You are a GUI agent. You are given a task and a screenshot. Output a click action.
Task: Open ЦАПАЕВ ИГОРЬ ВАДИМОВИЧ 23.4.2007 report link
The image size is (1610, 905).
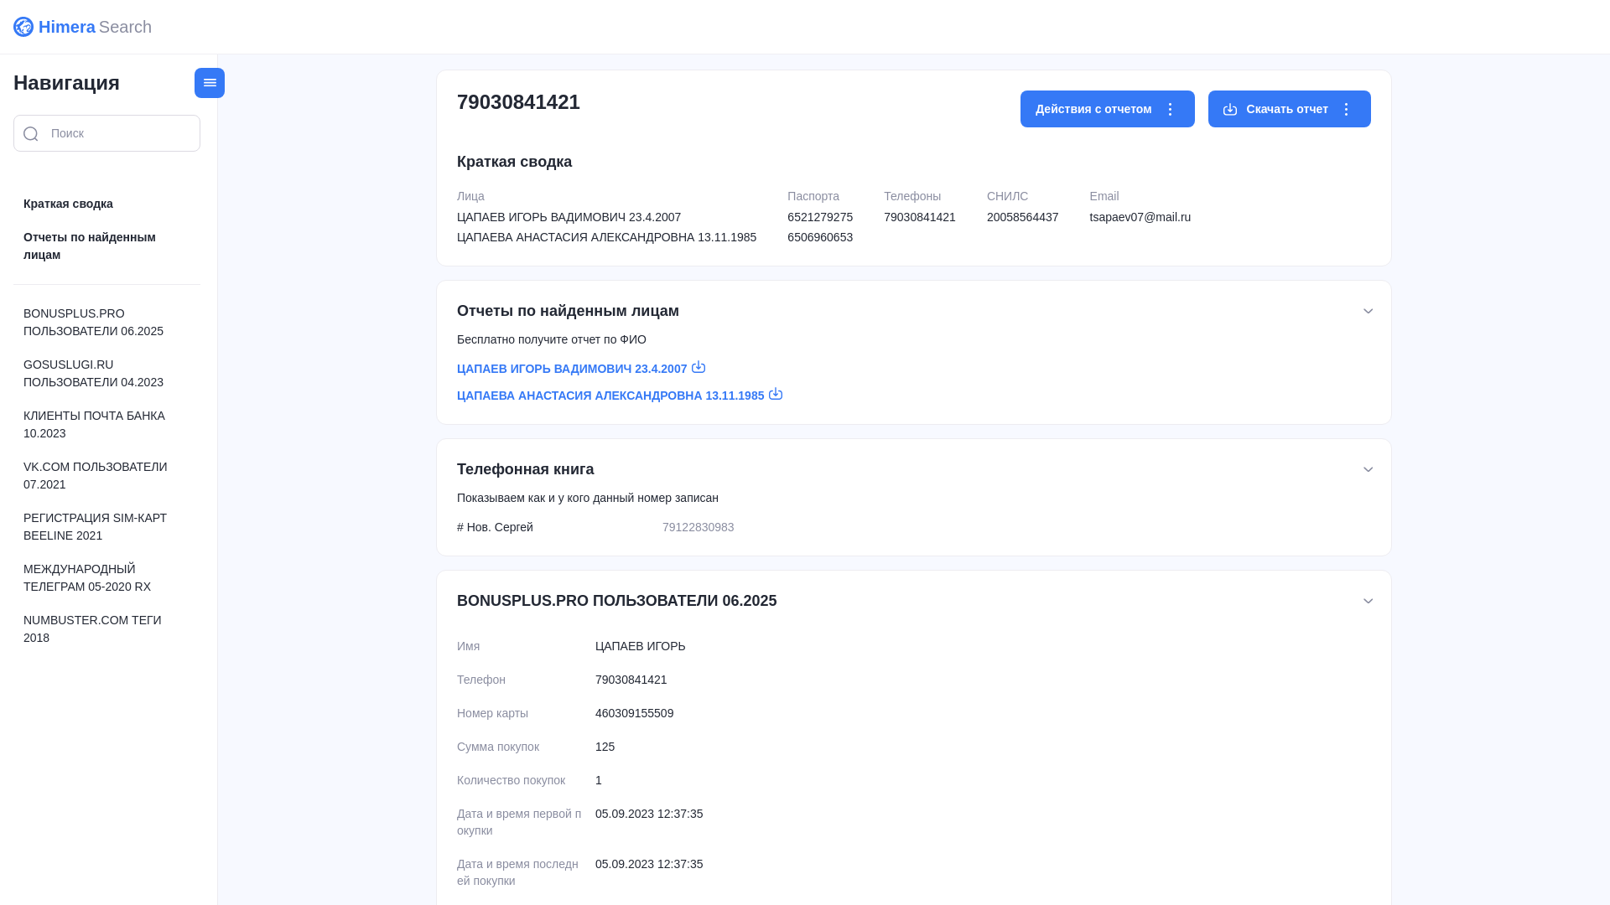point(572,369)
